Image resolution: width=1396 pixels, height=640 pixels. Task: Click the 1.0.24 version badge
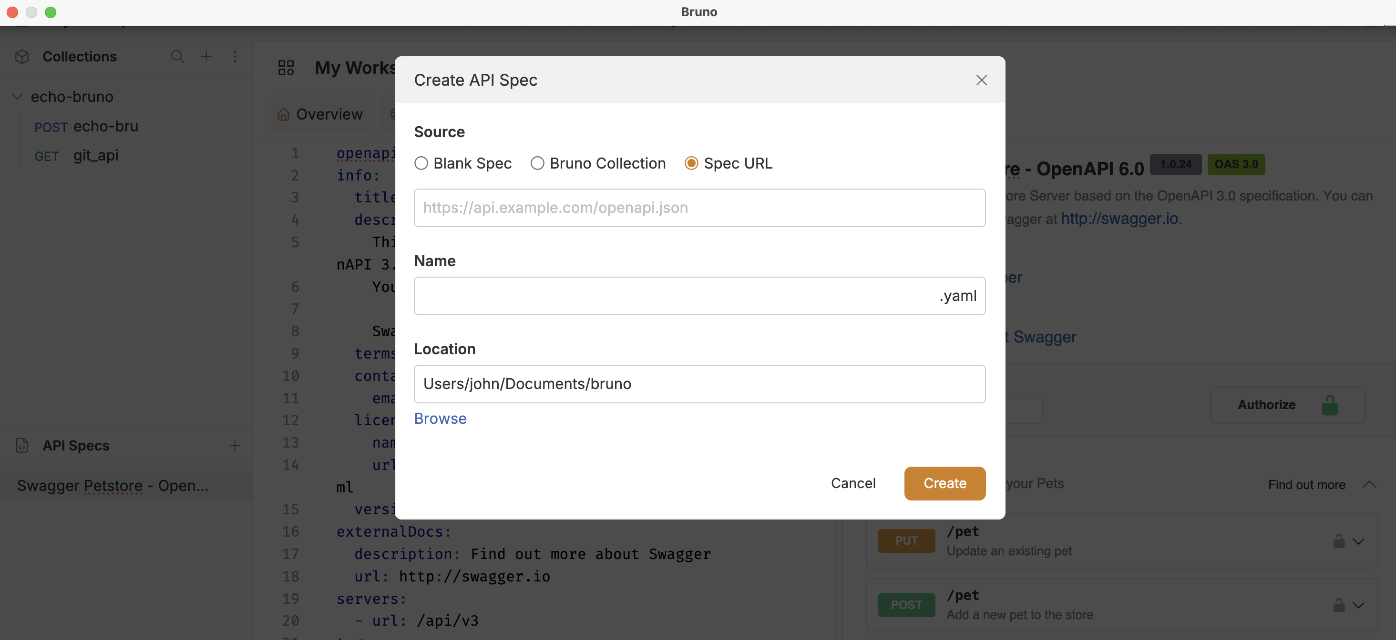1175,164
